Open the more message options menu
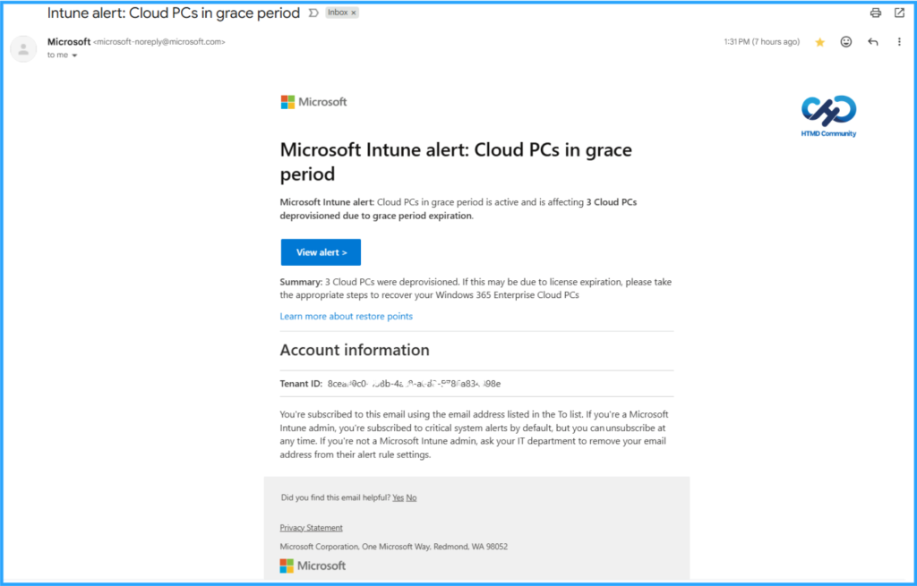 click(x=899, y=41)
